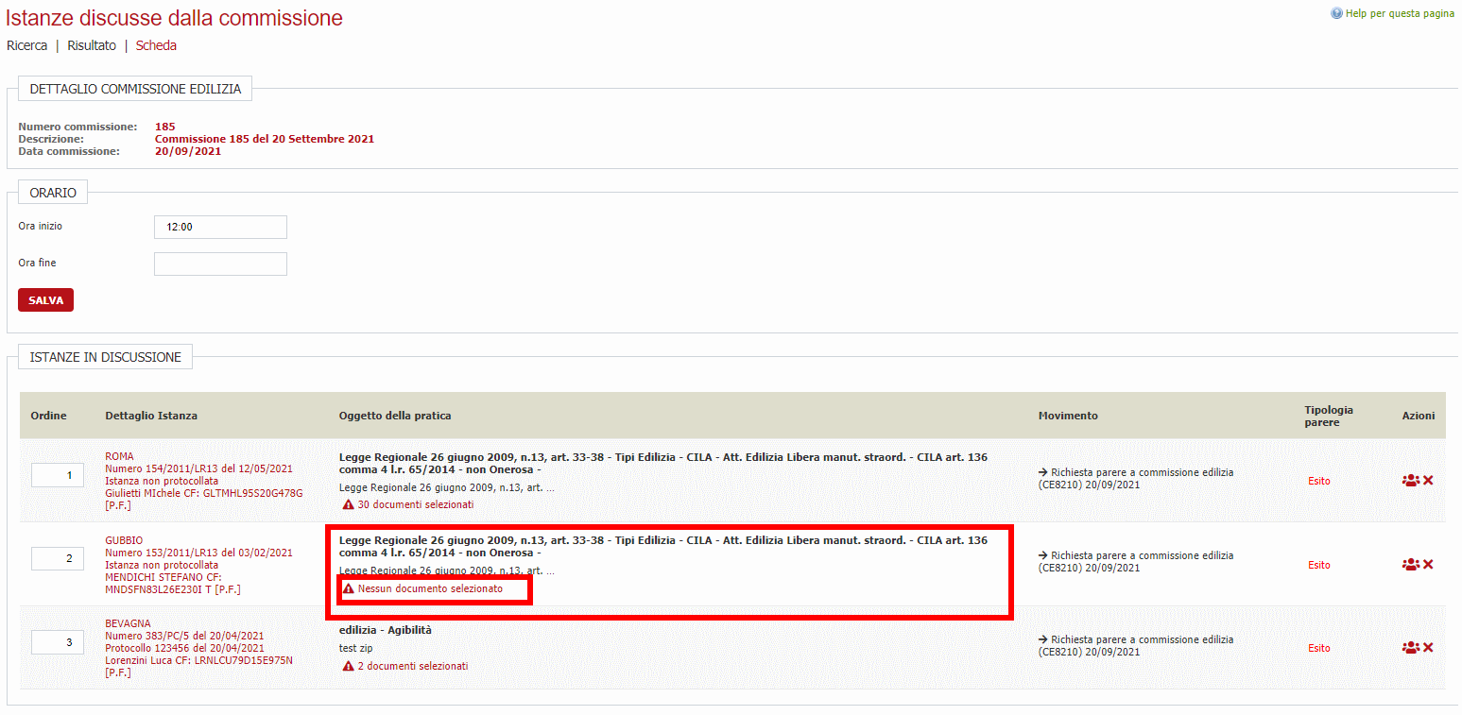
Task: Click warning icon beside 30 documenti selezionati
Action: click(x=348, y=505)
